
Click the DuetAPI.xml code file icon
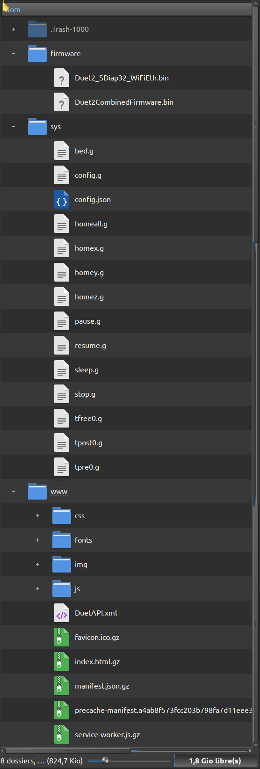tap(62, 613)
